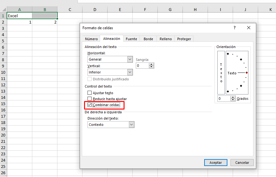Open dialog help question mark

click(x=235, y=28)
